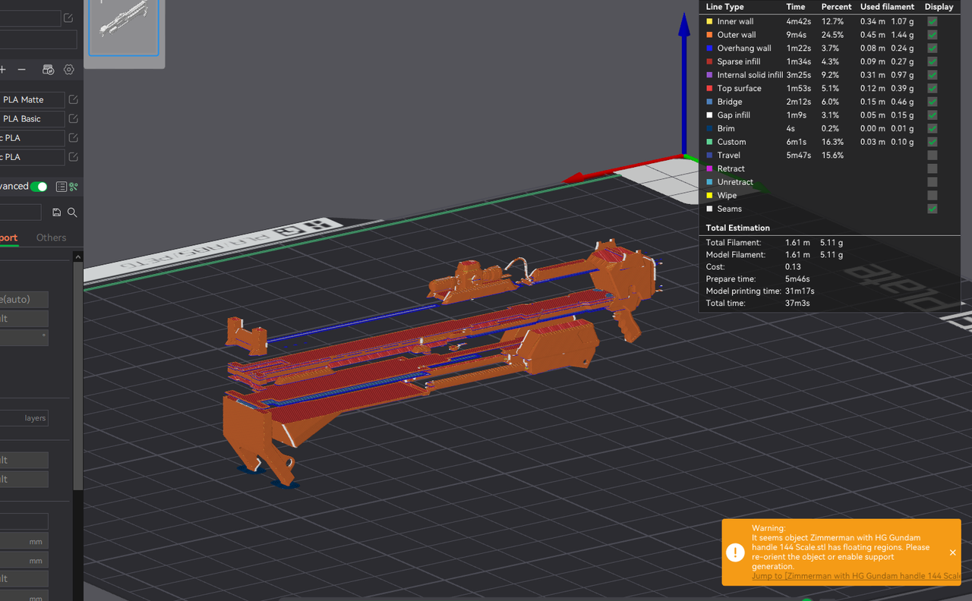Click the Percent column header

(x=836, y=7)
